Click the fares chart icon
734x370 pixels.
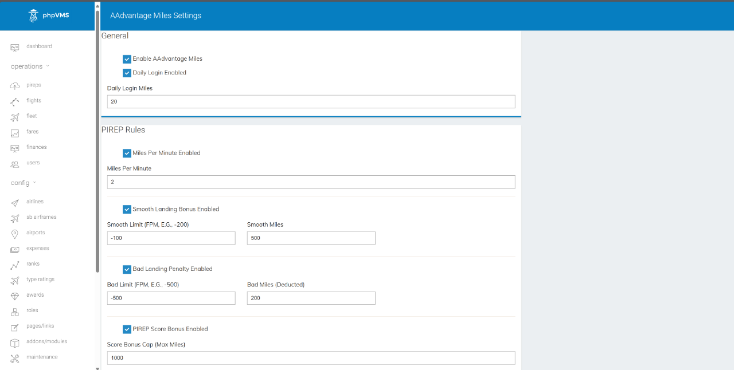pos(15,132)
